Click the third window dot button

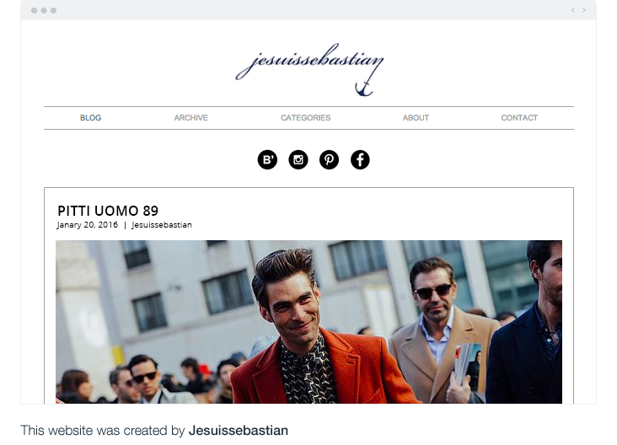[53, 11]
